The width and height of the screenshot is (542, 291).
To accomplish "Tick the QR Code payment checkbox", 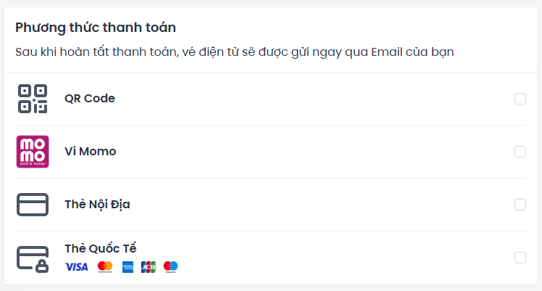I will point(520,99).
